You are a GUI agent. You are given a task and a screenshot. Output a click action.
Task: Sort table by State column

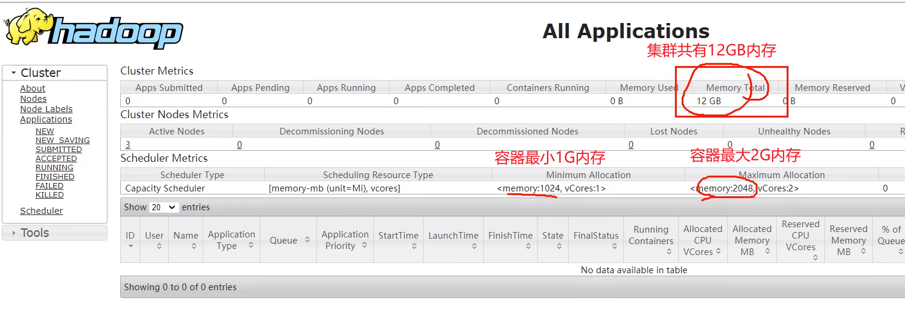553,240
